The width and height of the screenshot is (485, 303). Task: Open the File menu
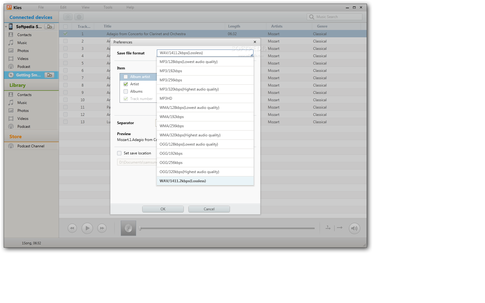coord(41,7)
